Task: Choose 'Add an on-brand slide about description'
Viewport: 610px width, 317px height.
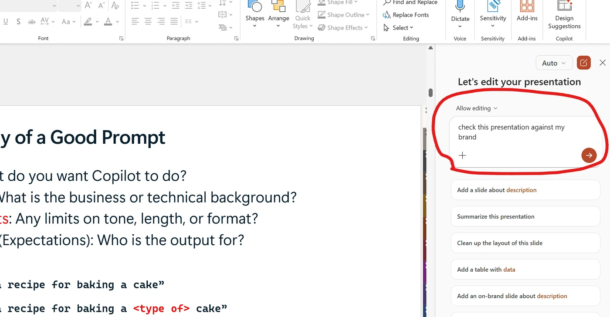Action: click(x=525, y=296)
